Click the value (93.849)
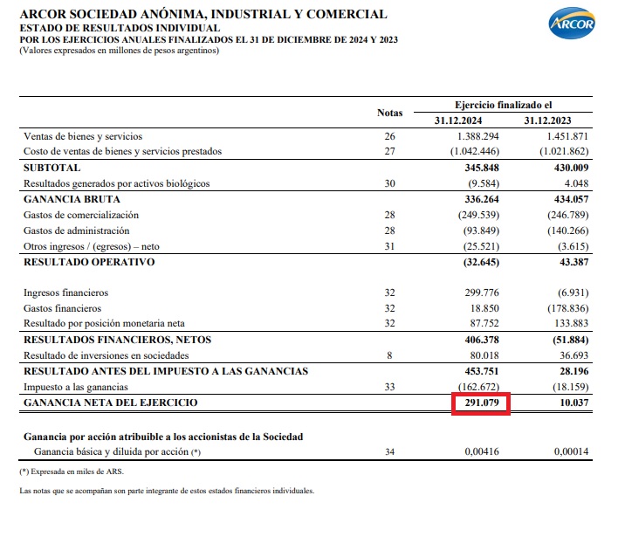 click(x=481, y=231)
